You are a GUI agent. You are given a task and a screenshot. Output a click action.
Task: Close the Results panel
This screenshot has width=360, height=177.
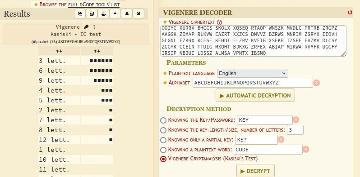pos(138,14)
